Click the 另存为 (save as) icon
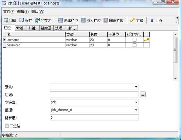Viewport: 181px width, 140px height. (37, 20)
